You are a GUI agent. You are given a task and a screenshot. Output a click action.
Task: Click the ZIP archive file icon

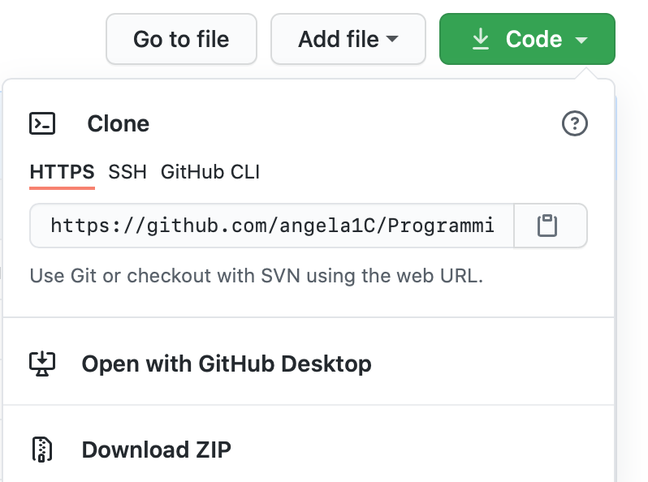click(42, 449)
